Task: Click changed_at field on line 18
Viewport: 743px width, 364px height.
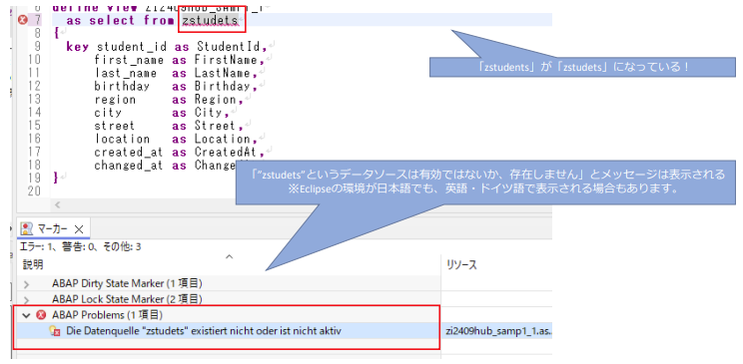Action: (129, 166)
